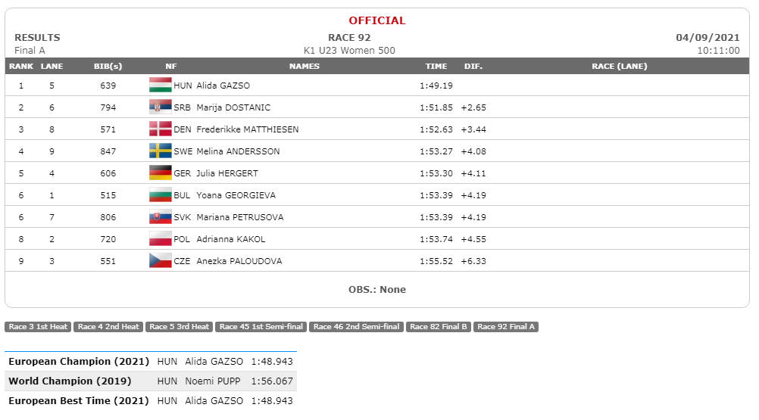Click the Slovakia flag icon
The image size is (759, 420).
pyautogui.click(x=161, y=216)
